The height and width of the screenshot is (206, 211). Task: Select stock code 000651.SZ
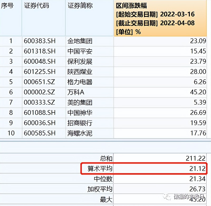pos(39,82)
